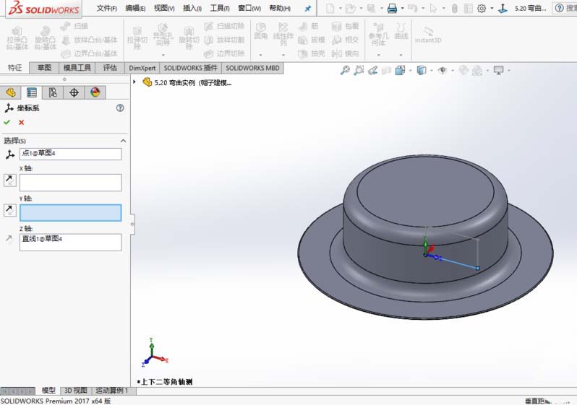Click the Select cursor icon in top toolbar
This screenshot has height=405, width=577.
tap(433, 8)
